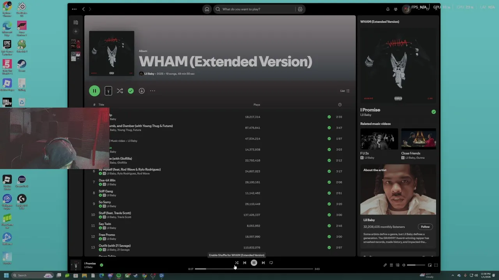Viewport: 499px width, 280px height.
Task: Click the Follow button for Lil Baby
Action: point(425,227)
